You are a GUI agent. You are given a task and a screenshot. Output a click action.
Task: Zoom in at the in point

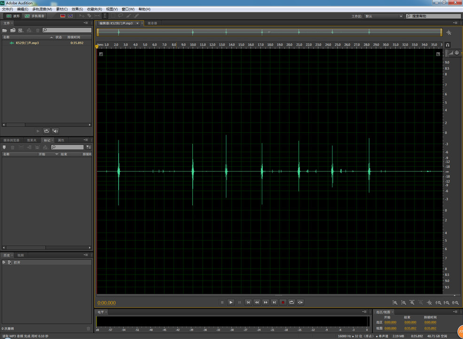438,302
